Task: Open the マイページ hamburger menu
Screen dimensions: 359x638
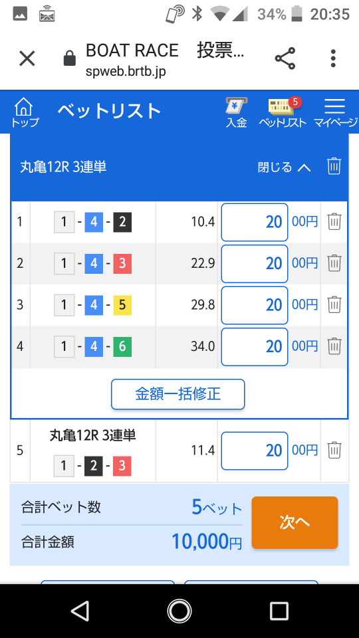Action: coord(335,113)
